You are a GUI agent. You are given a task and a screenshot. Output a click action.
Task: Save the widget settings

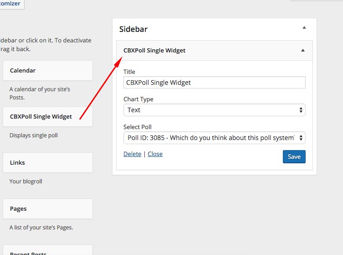pos(294,156)
